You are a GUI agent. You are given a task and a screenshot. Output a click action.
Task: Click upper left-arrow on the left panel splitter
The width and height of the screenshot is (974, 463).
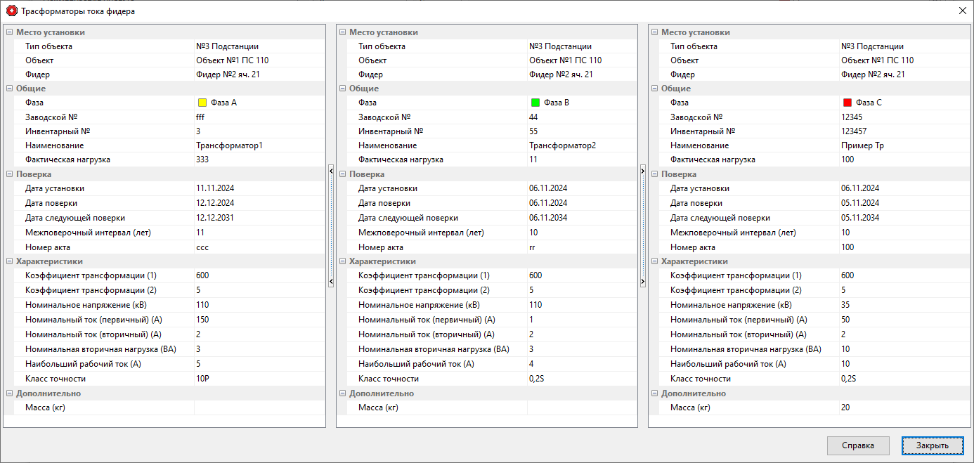tap(331, 169)
